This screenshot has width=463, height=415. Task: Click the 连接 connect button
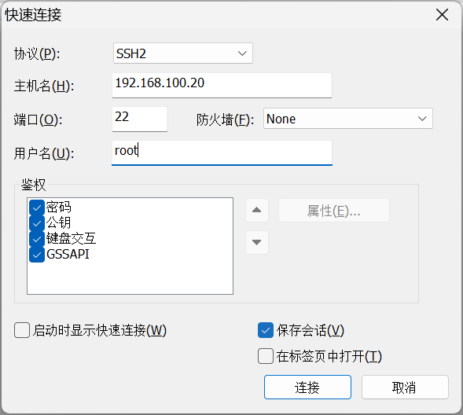click(307, 387)
